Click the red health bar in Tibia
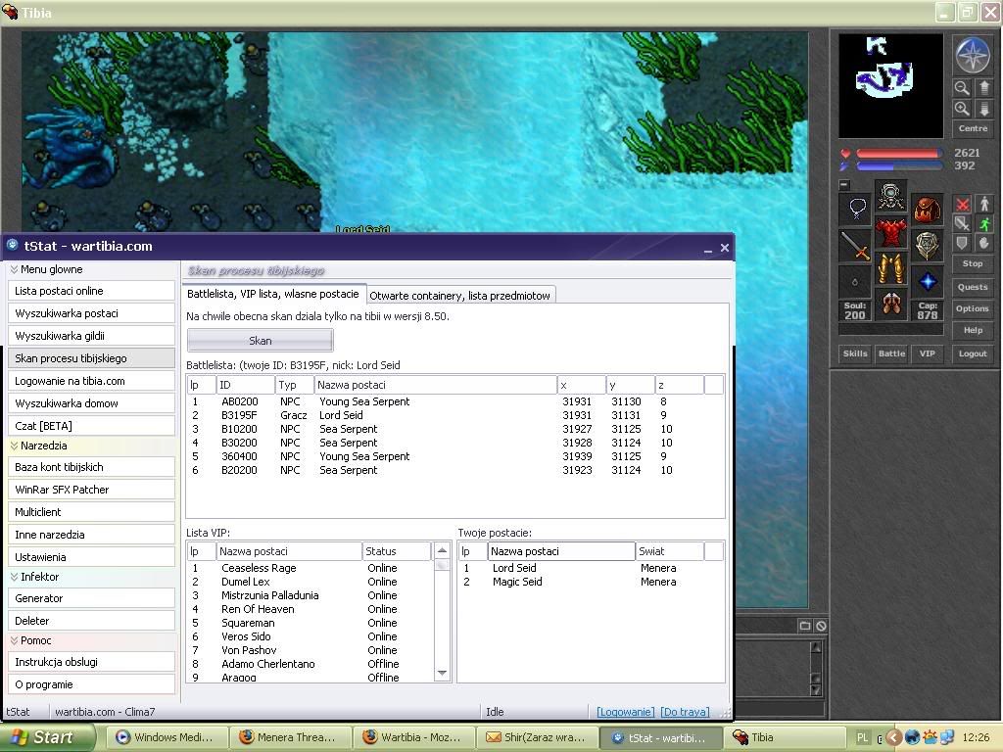The height and width of the screenshot is (752, 1003). tap(899, 154)
